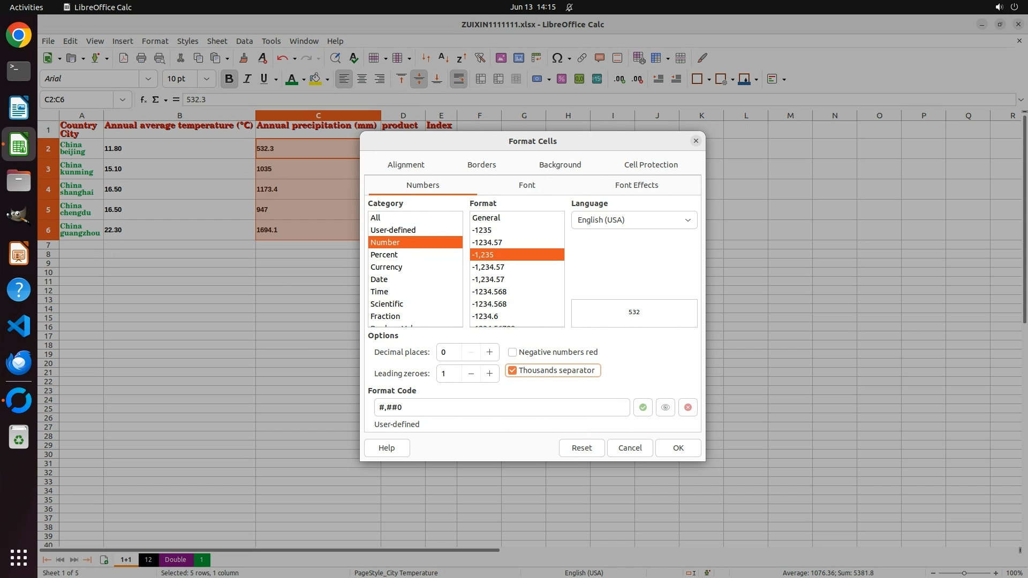Click the Reset button
The width and height of the screenshot is (1028, 578).
coord(581,448)
